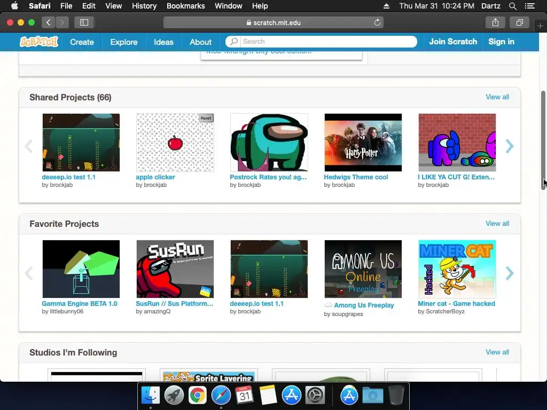
Task: Click the page's vertical scrollbar thumb
Action: click(x=543, y=140)
